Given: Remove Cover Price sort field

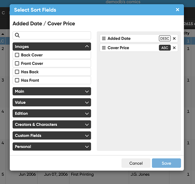Looking at the screenshot, I should pyautogui.click(x=174, y=48).
